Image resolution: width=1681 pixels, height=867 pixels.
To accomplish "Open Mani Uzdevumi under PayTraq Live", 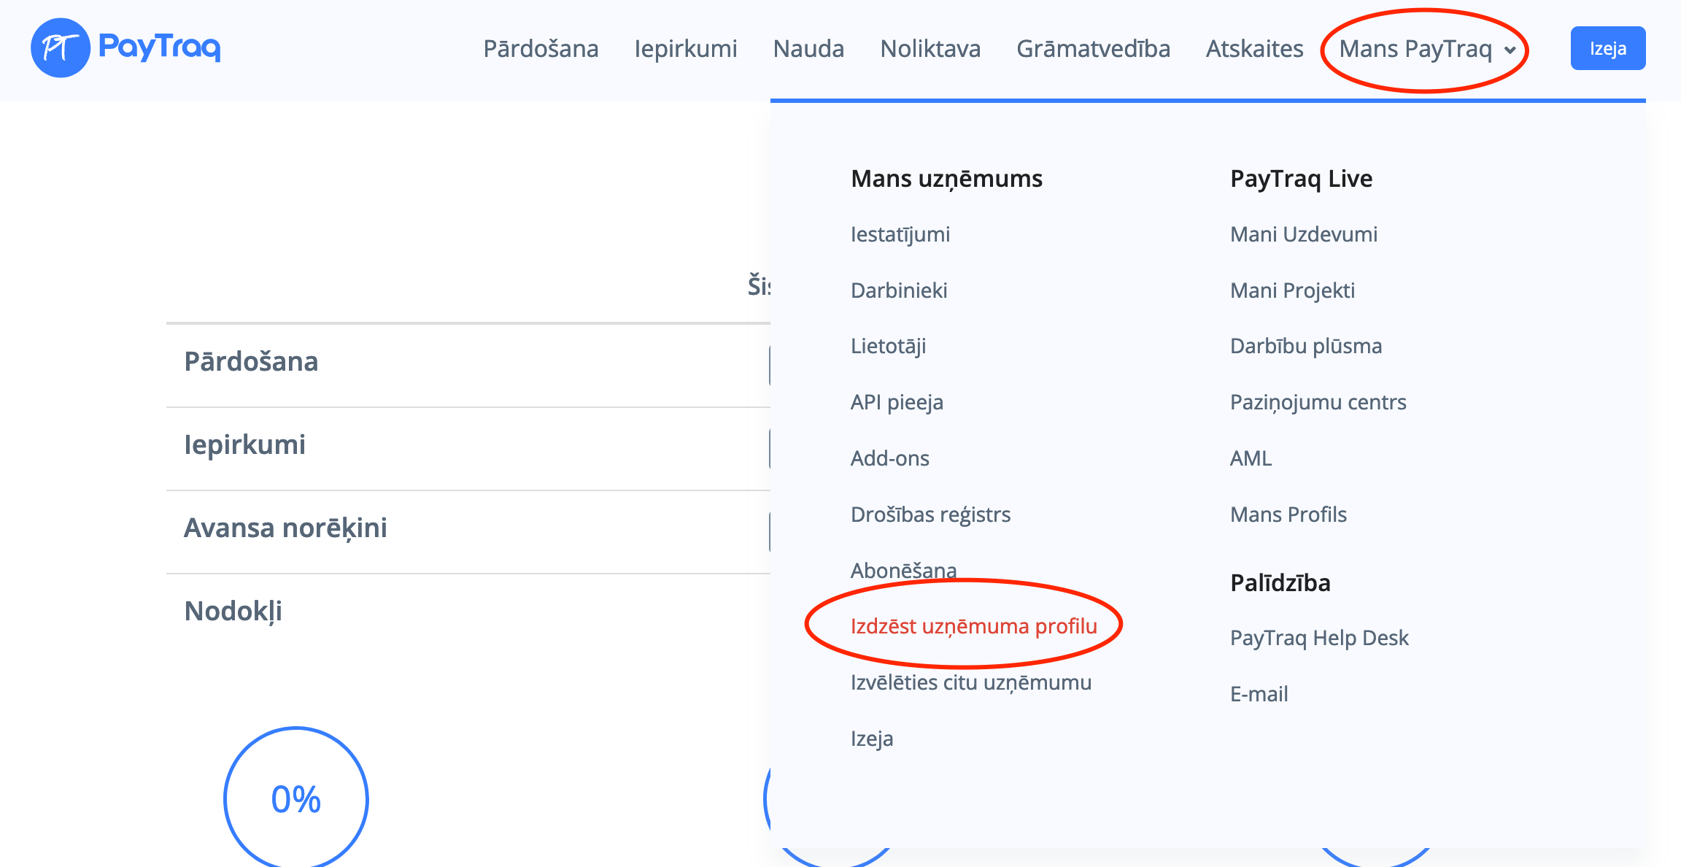I will (1303, 234).
